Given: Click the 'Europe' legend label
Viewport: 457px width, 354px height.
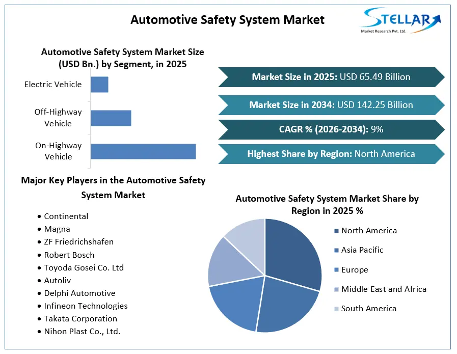Looking at the screenshot, I should point(355,270).
